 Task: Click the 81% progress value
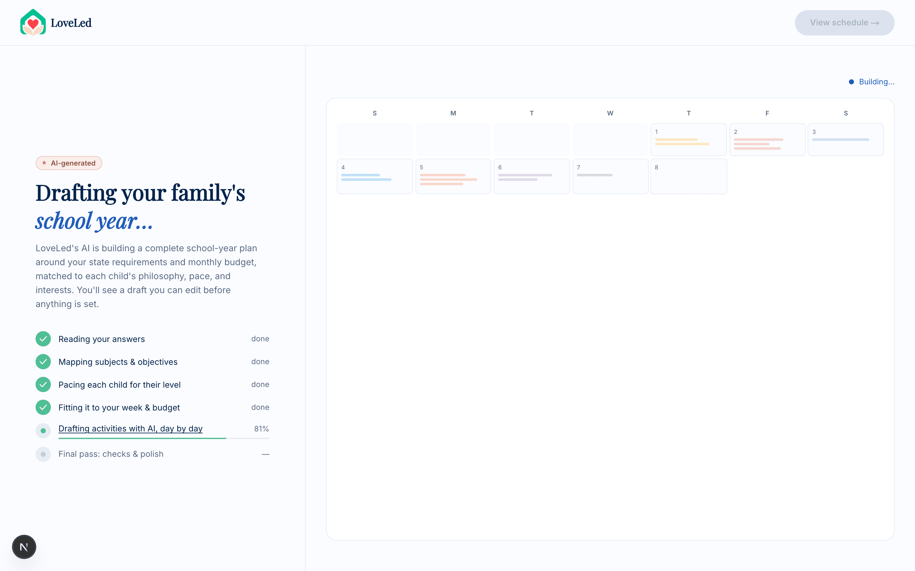261,429
